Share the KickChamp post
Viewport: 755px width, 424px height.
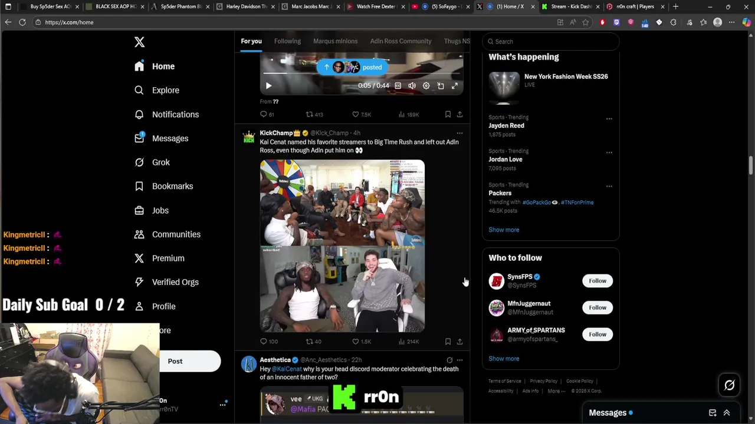coord(459,342)
